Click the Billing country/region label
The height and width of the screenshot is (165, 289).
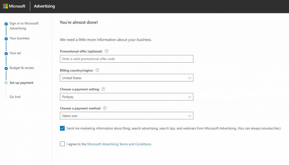(x=76, y=70)
